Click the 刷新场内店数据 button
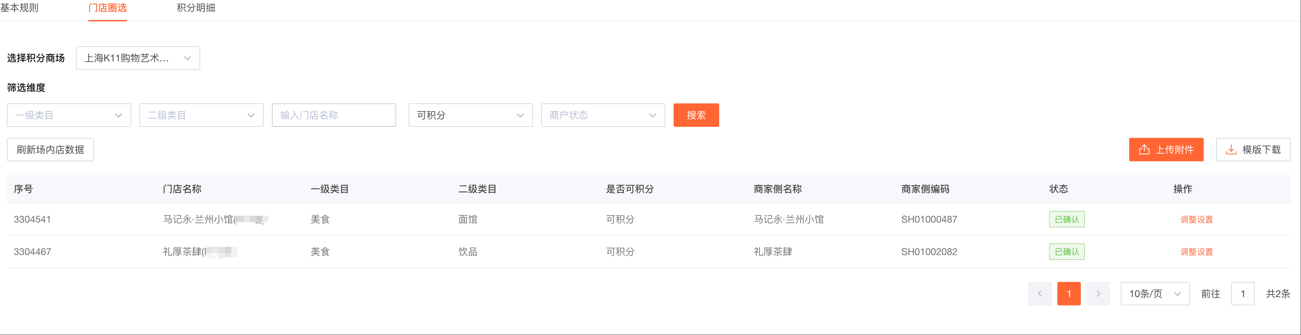The height and width of the screenshot is (335, 1301). point(50,150)
